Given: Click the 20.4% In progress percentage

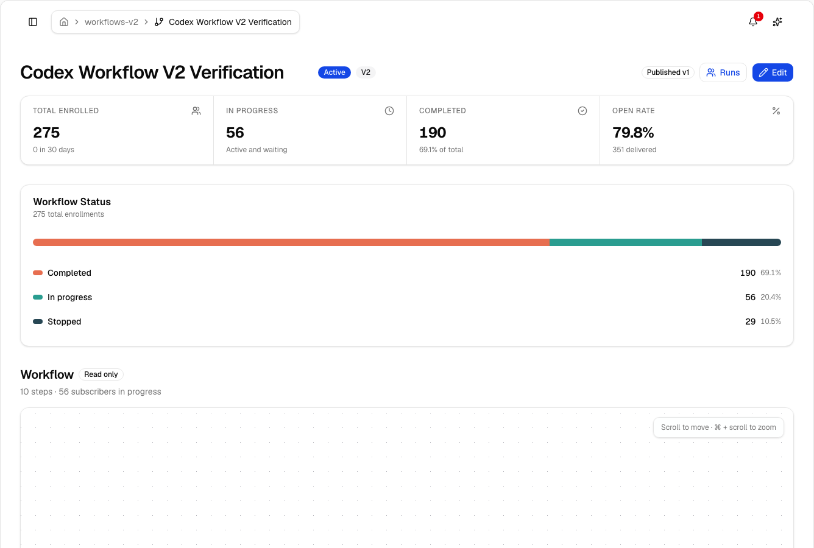Looking at the screenshot, I should click(x=771, y=297).
